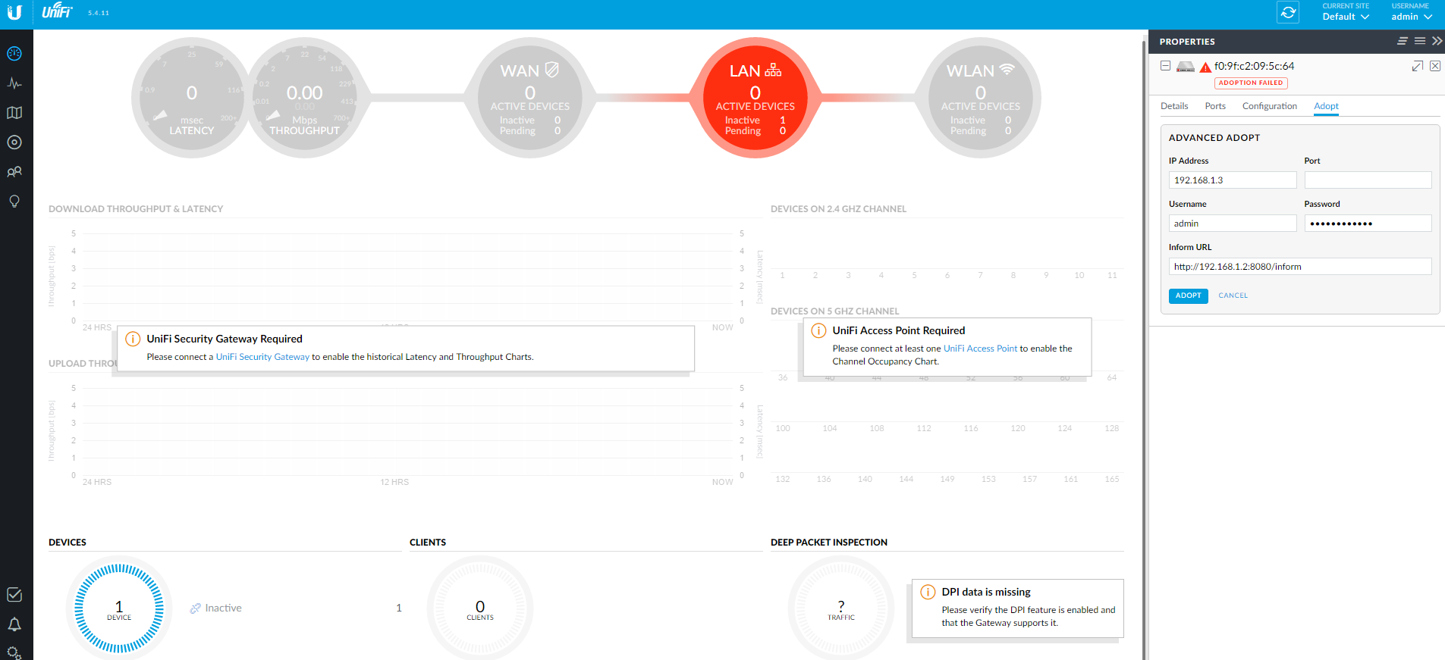Viewport: 1445px width, 660px height.
Task: Follow the UniFi Access Point link
Action: 980,349
